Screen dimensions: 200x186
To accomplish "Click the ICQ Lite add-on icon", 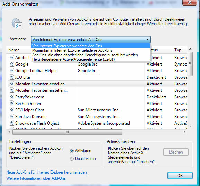I will (12, 77).
